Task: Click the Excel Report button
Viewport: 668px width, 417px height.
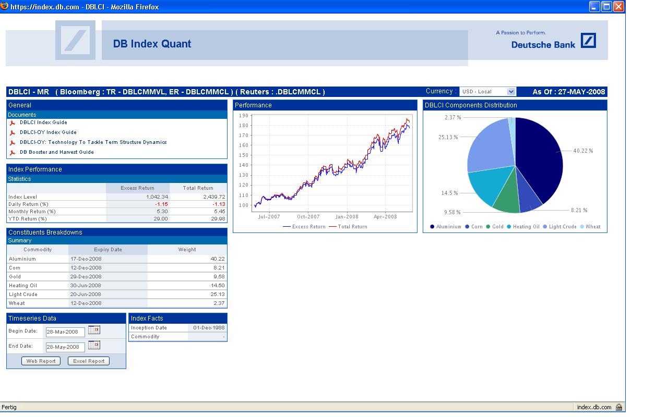Action: click(x=89, y=361)
